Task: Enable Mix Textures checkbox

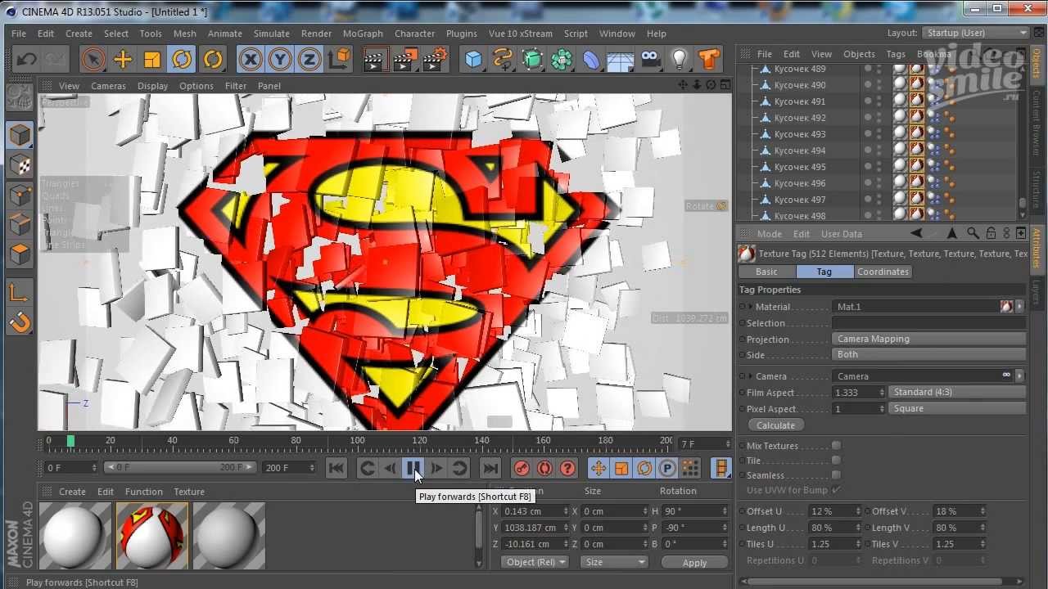Action: click(x=836, y=446)
